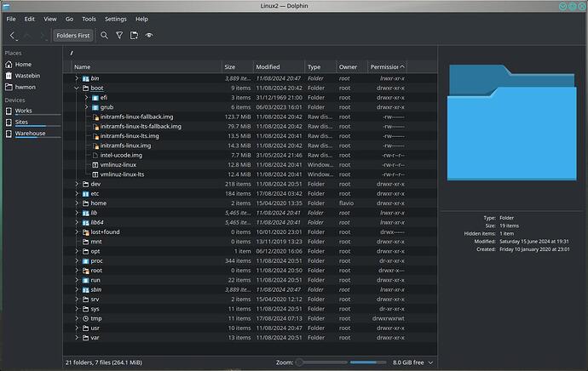Open the Settings menu
Image resolution: width=588 pixels, height=371 pixels.
pyautogui.click(x=115, y=19)
